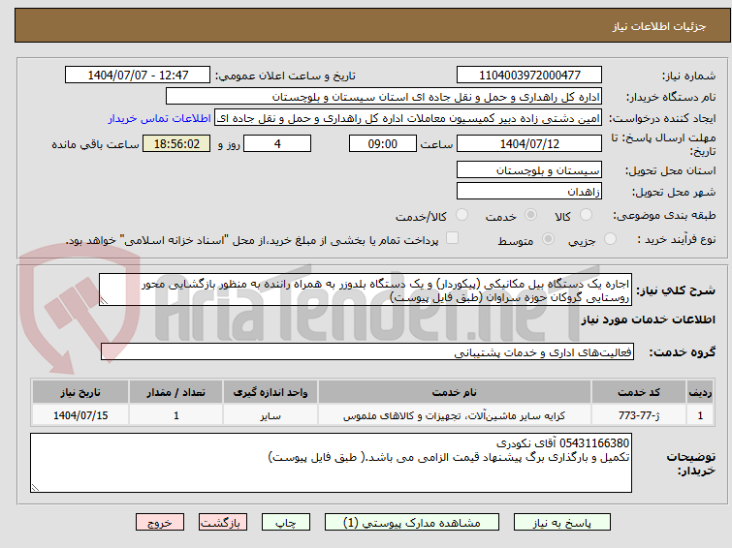Image resolution: width=732 pixels, height=548 pixels.
Task: Click the deadline date 1404/07/12 field
Action: click(529, 143)
